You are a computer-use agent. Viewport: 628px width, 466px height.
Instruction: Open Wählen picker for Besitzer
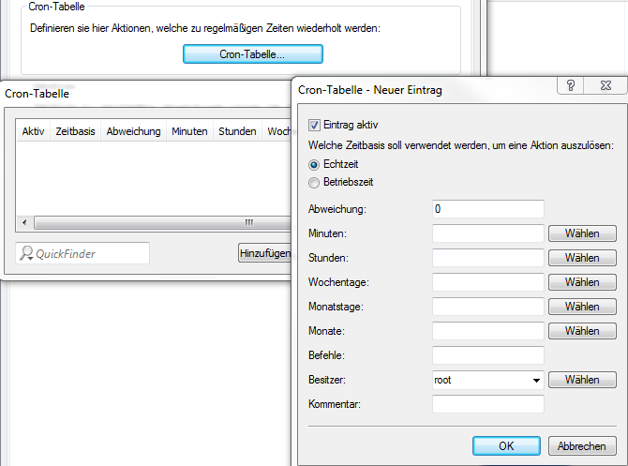pos(582,380)
